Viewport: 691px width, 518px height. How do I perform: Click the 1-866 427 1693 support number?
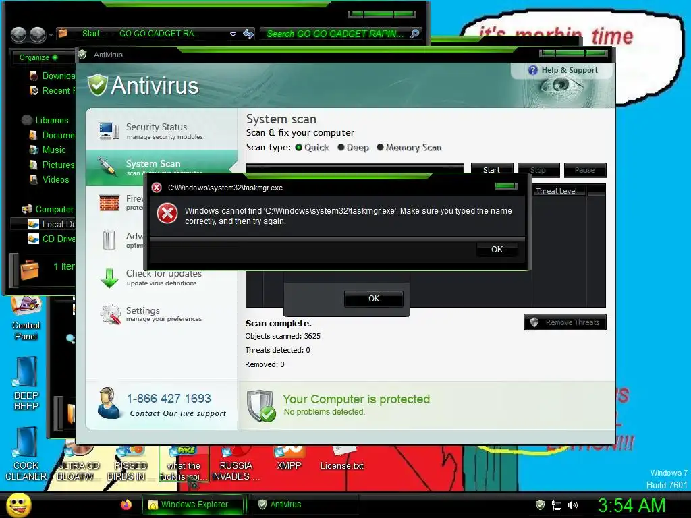click(x=169, y=398)
